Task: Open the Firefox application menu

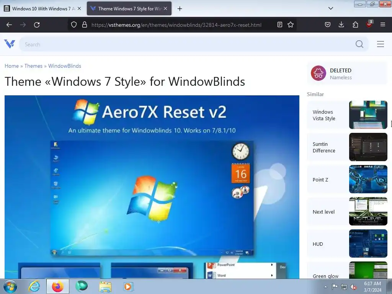Action: tap(383, 24)
